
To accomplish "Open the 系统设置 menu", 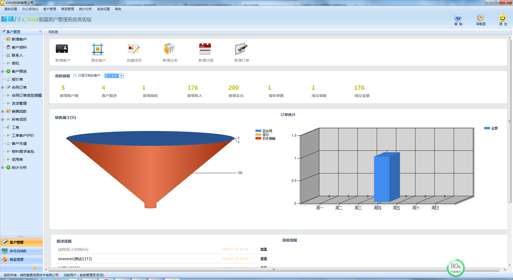I will pos(103,9).
